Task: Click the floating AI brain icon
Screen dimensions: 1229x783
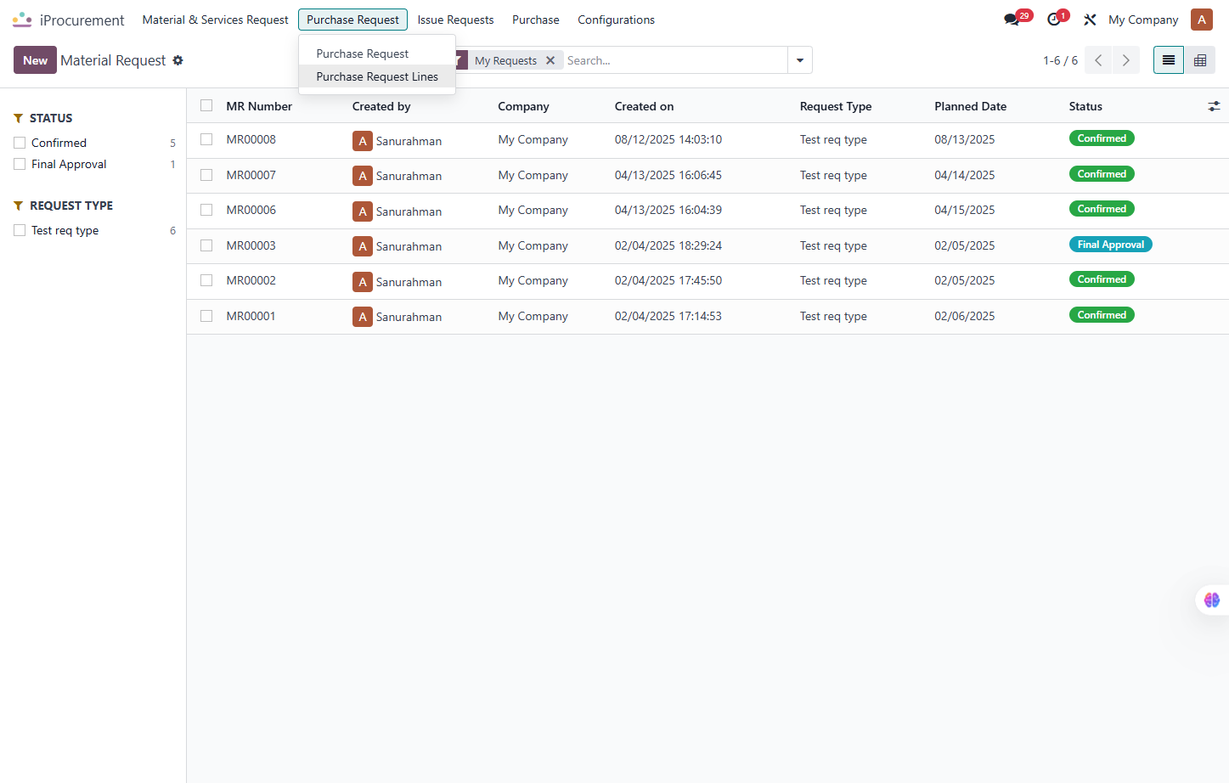Action: tap(1212, 600)
